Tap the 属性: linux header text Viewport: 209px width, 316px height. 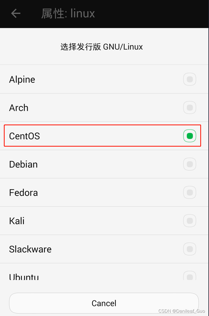tap(68, 13)
